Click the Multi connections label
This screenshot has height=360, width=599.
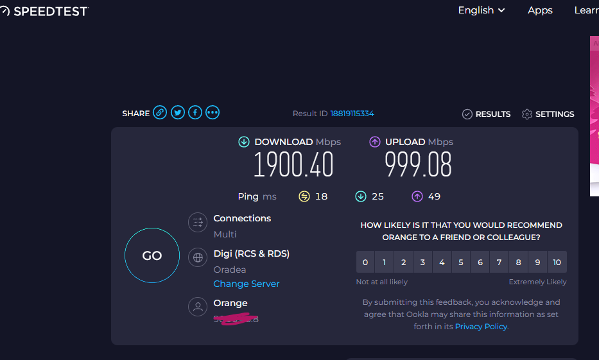coord(225,234)
